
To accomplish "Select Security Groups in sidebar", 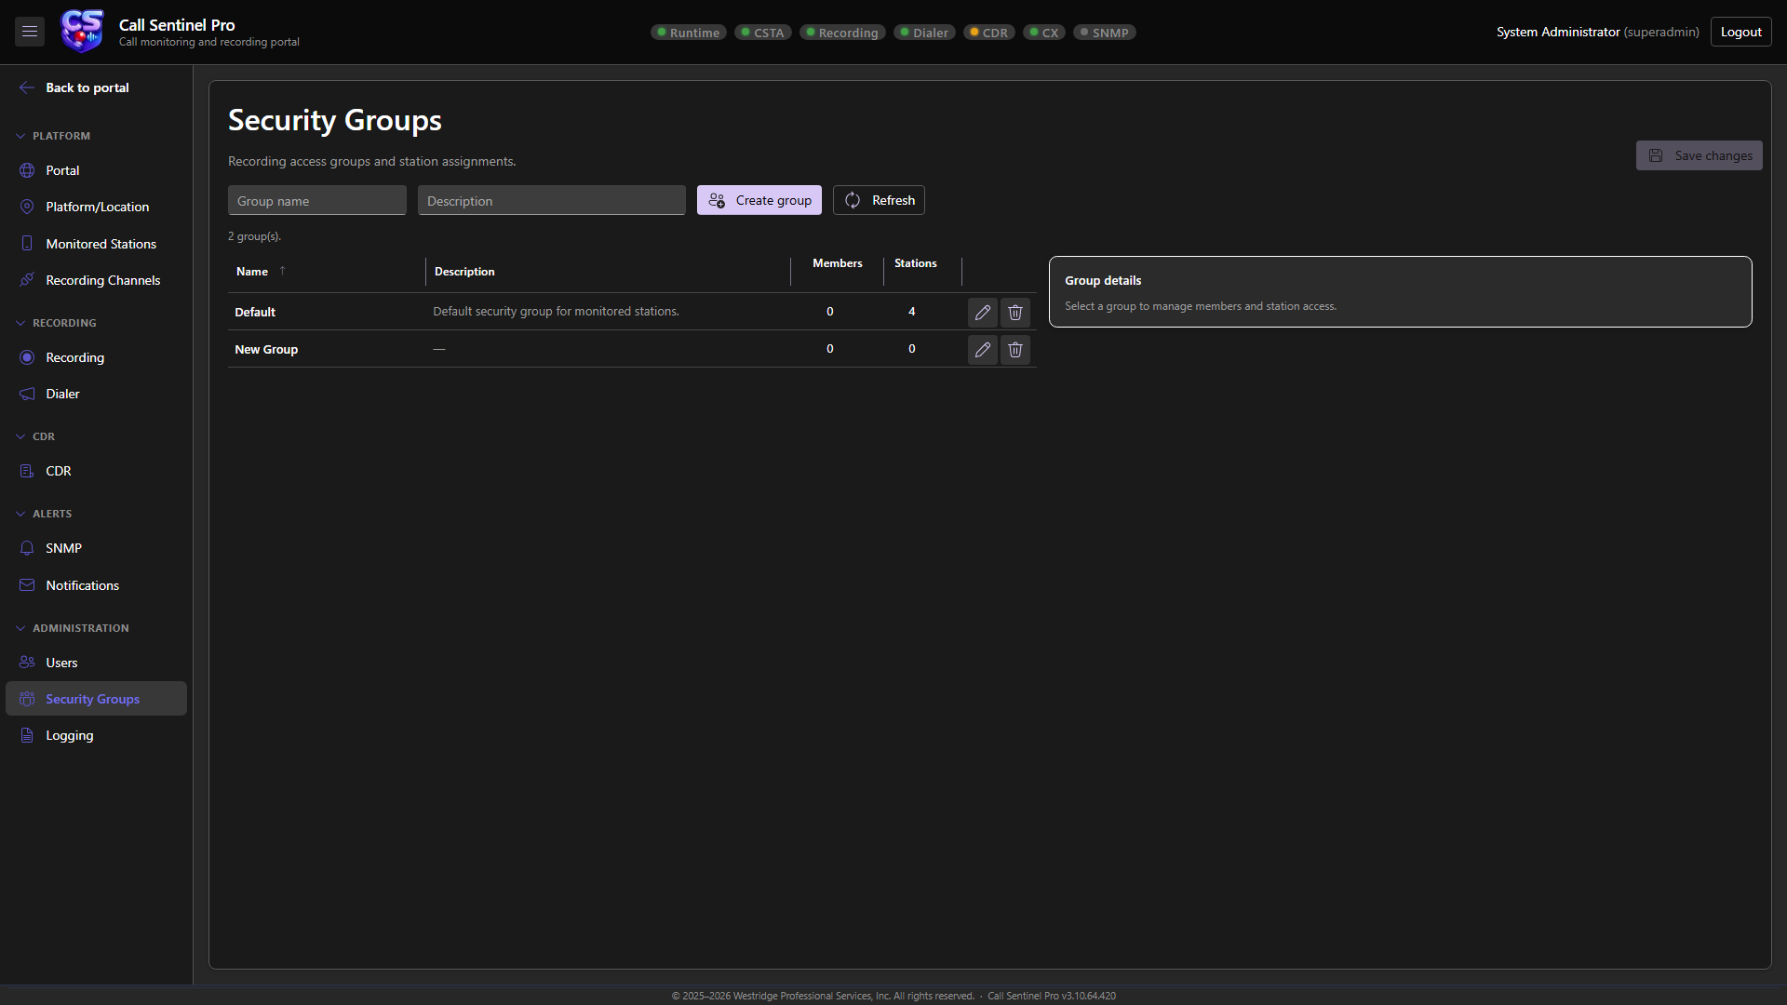I will (96, 699).
